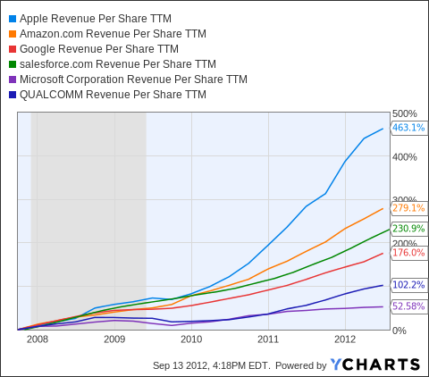
Task: Click the orange Amazon.com legend color swatch
Action: tap(13, 34)
